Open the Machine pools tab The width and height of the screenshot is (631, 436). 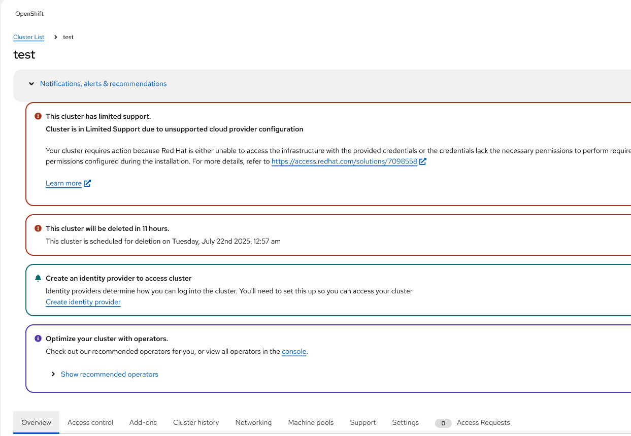[x=311, y=422]
